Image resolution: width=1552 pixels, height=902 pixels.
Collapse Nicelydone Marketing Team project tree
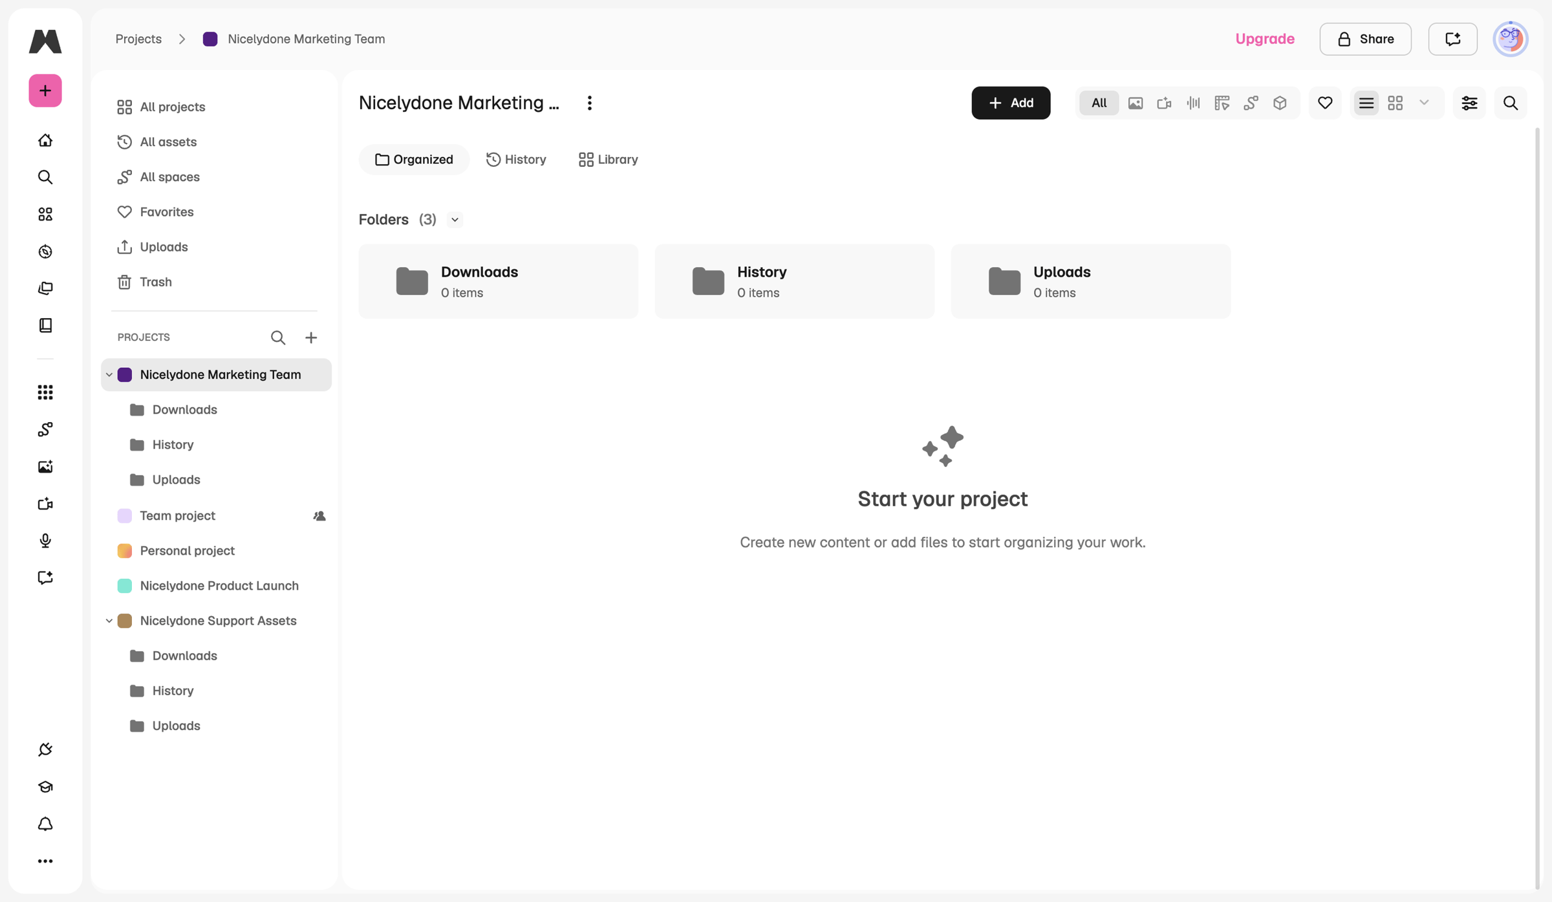pyautogui.click(x=109, y=375)
